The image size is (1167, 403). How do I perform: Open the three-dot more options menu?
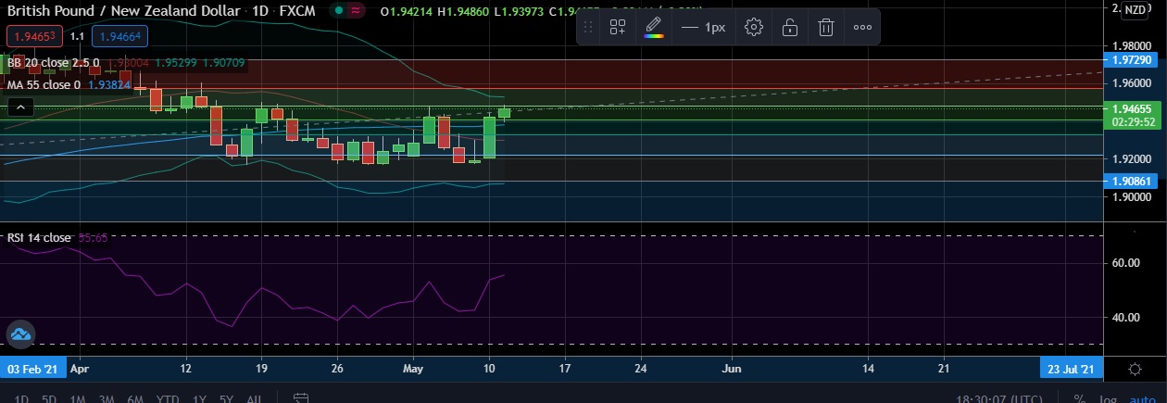tap(862, 27)
